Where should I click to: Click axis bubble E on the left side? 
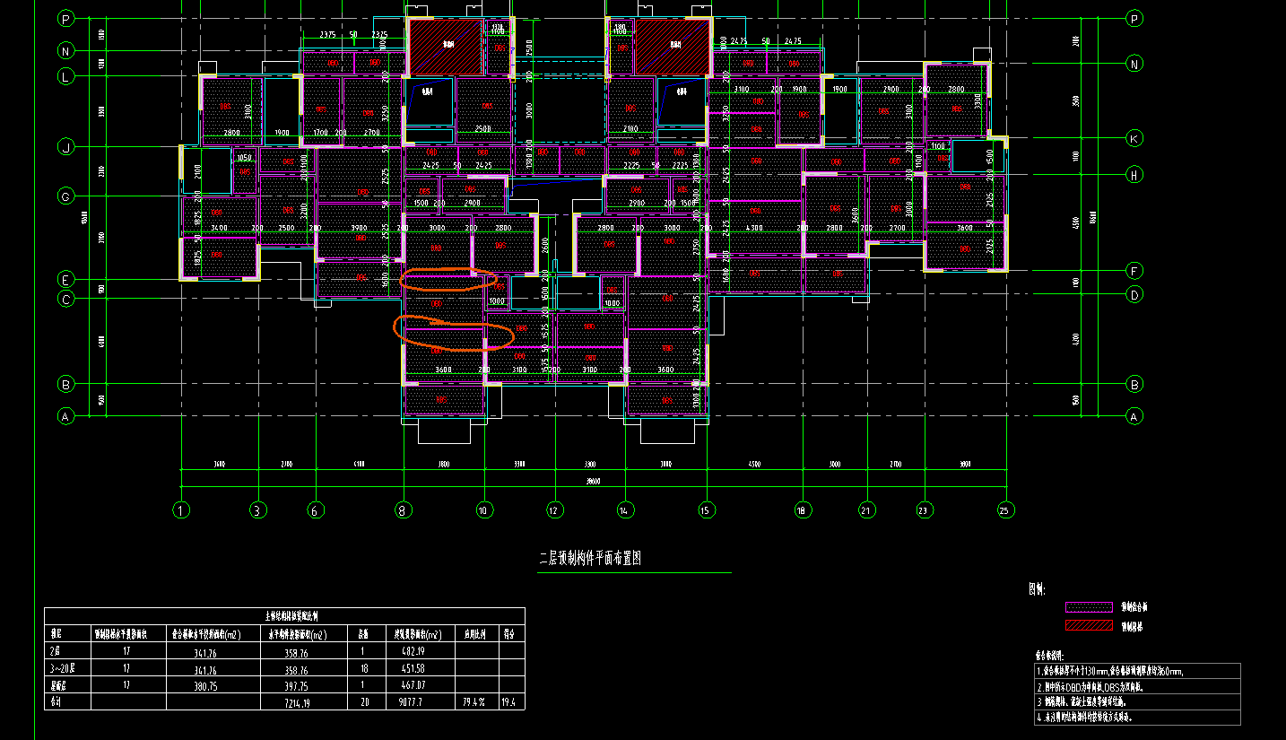tap(65, 279)
